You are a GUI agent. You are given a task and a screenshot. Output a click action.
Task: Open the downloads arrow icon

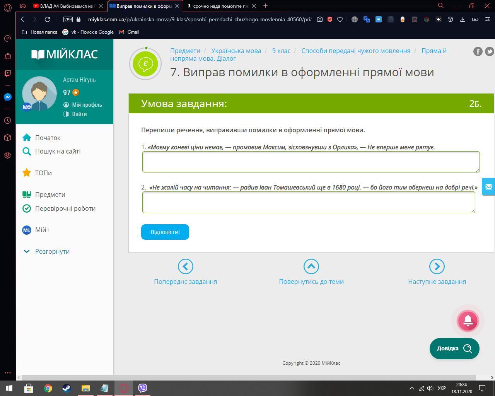(x=463, y=19)
